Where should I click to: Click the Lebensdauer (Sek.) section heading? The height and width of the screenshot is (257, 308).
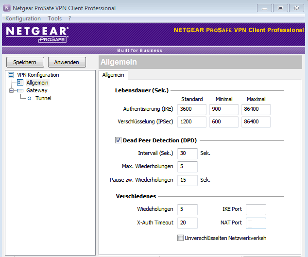[142, 90]
